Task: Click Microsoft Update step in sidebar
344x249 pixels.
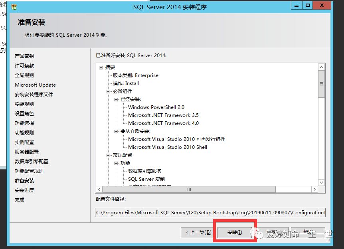Action: coord(36,85)
